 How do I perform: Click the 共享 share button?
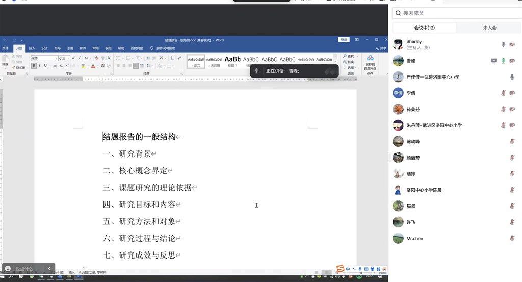click(381, 48)
